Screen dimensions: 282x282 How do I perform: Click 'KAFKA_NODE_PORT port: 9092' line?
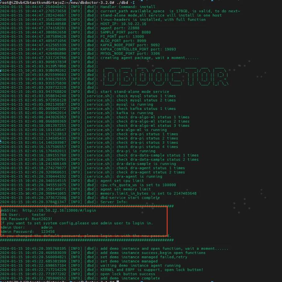(130, 45)
